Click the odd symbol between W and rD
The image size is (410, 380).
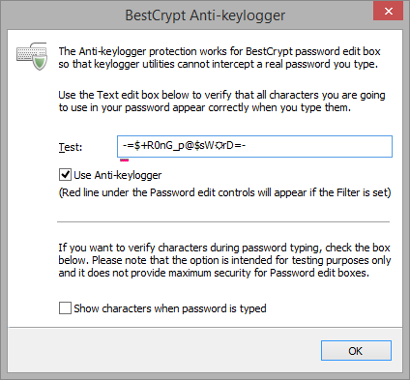coord(219,146)
